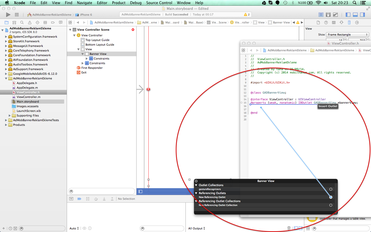
Task: Show the Connections inspector arrow icon
Action: pyautogui.click(x=357, y=22)
